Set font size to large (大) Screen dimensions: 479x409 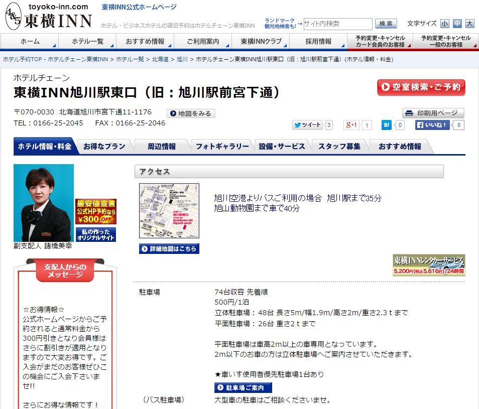click(469, 24)
